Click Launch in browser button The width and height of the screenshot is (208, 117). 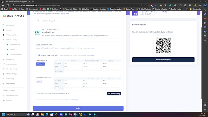click(163, 60)
